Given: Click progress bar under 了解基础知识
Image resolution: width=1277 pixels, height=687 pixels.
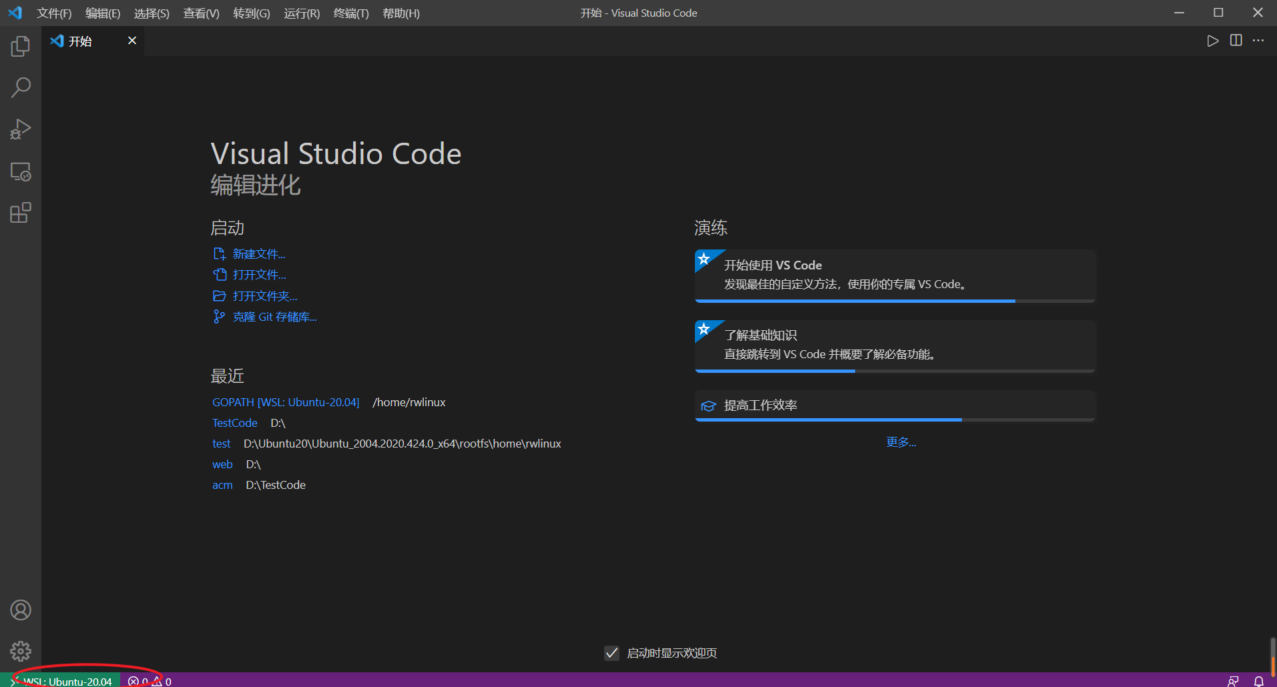Looking at the screenshot, I should pyautogui.click(x=895, y=371).
